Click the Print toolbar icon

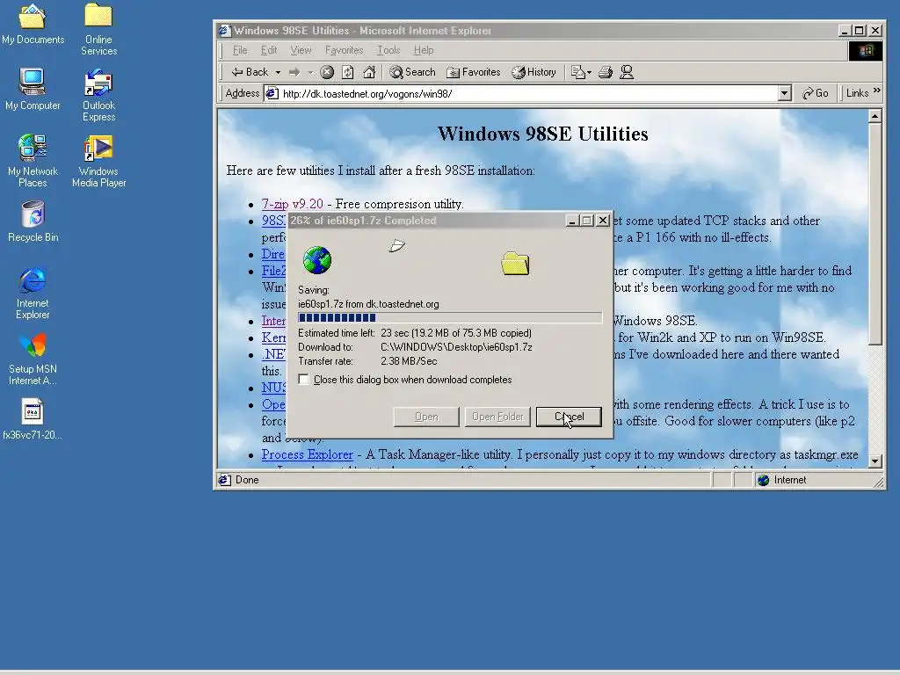point(605,72)
